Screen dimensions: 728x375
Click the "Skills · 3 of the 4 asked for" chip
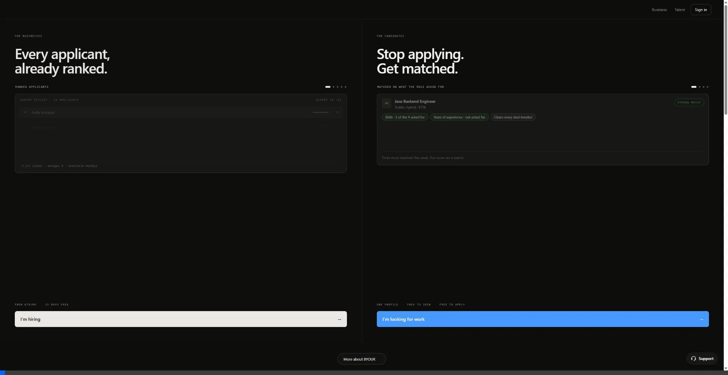click(x=405, y=117)
